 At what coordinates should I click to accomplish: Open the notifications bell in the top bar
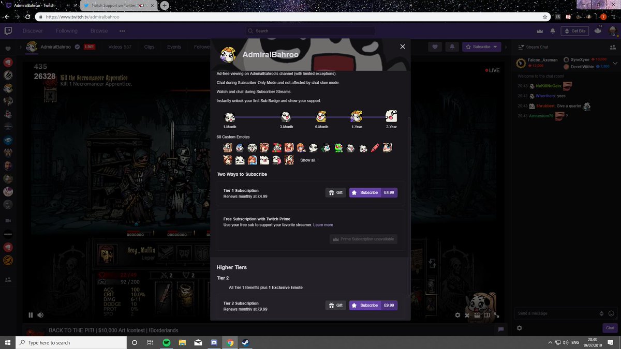[x=553, y=31]
